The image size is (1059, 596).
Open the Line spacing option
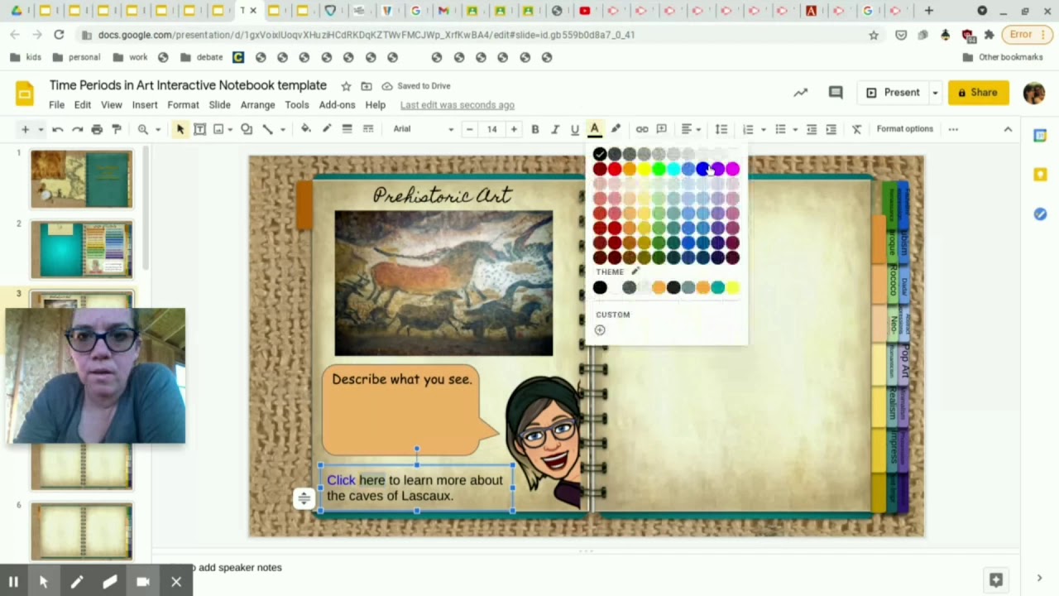pos(721,129)
